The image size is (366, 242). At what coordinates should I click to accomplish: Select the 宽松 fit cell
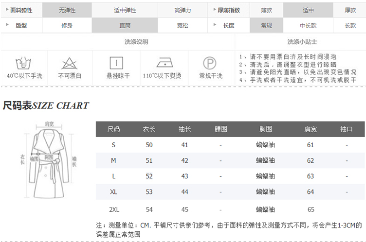coord(183,25)
